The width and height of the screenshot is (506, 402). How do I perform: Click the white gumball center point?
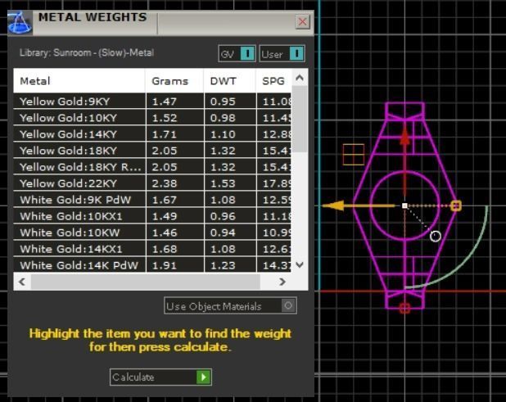404,206
